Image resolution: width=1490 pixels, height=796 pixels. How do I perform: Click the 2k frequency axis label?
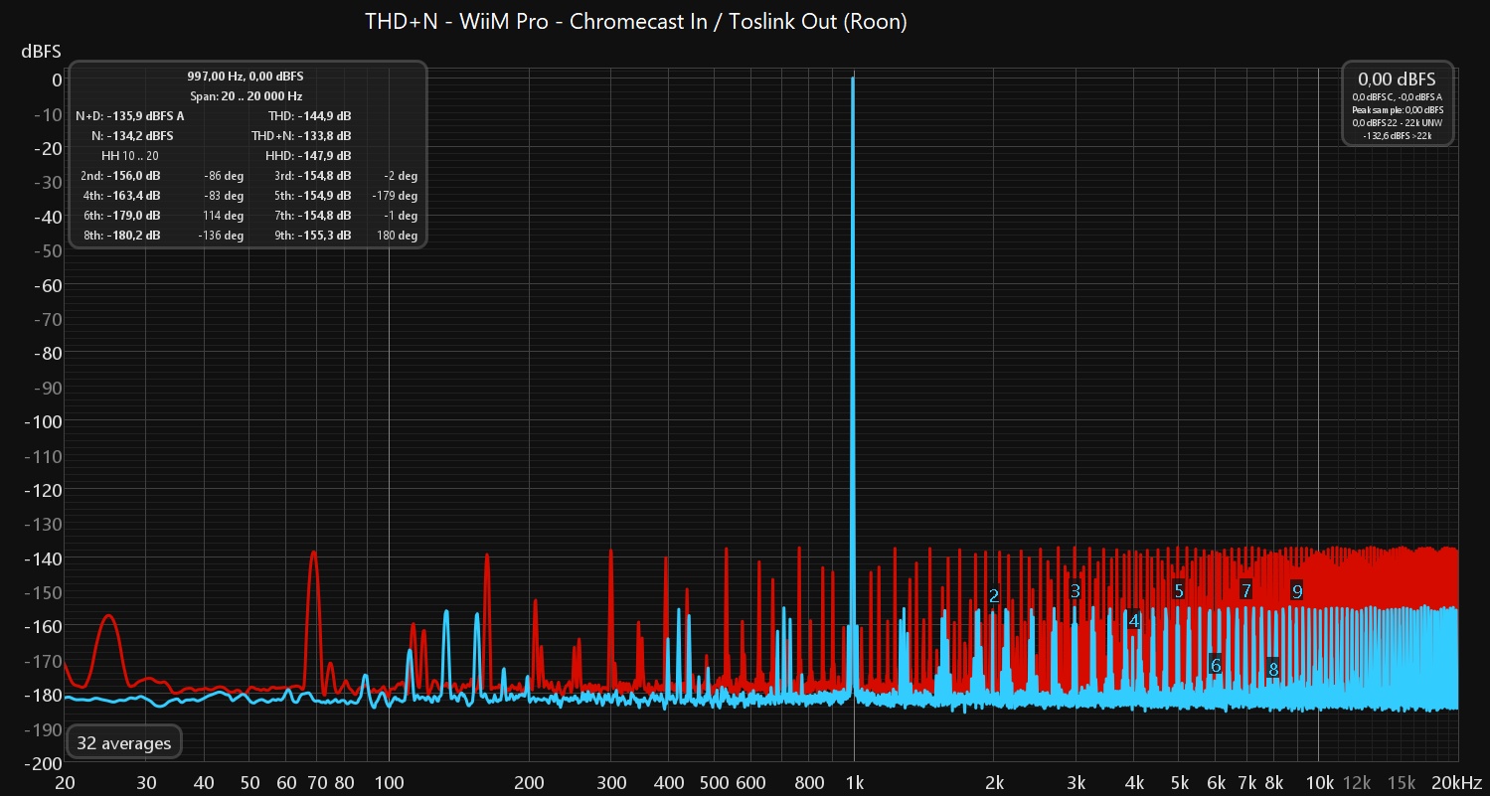tap(994, 782)
